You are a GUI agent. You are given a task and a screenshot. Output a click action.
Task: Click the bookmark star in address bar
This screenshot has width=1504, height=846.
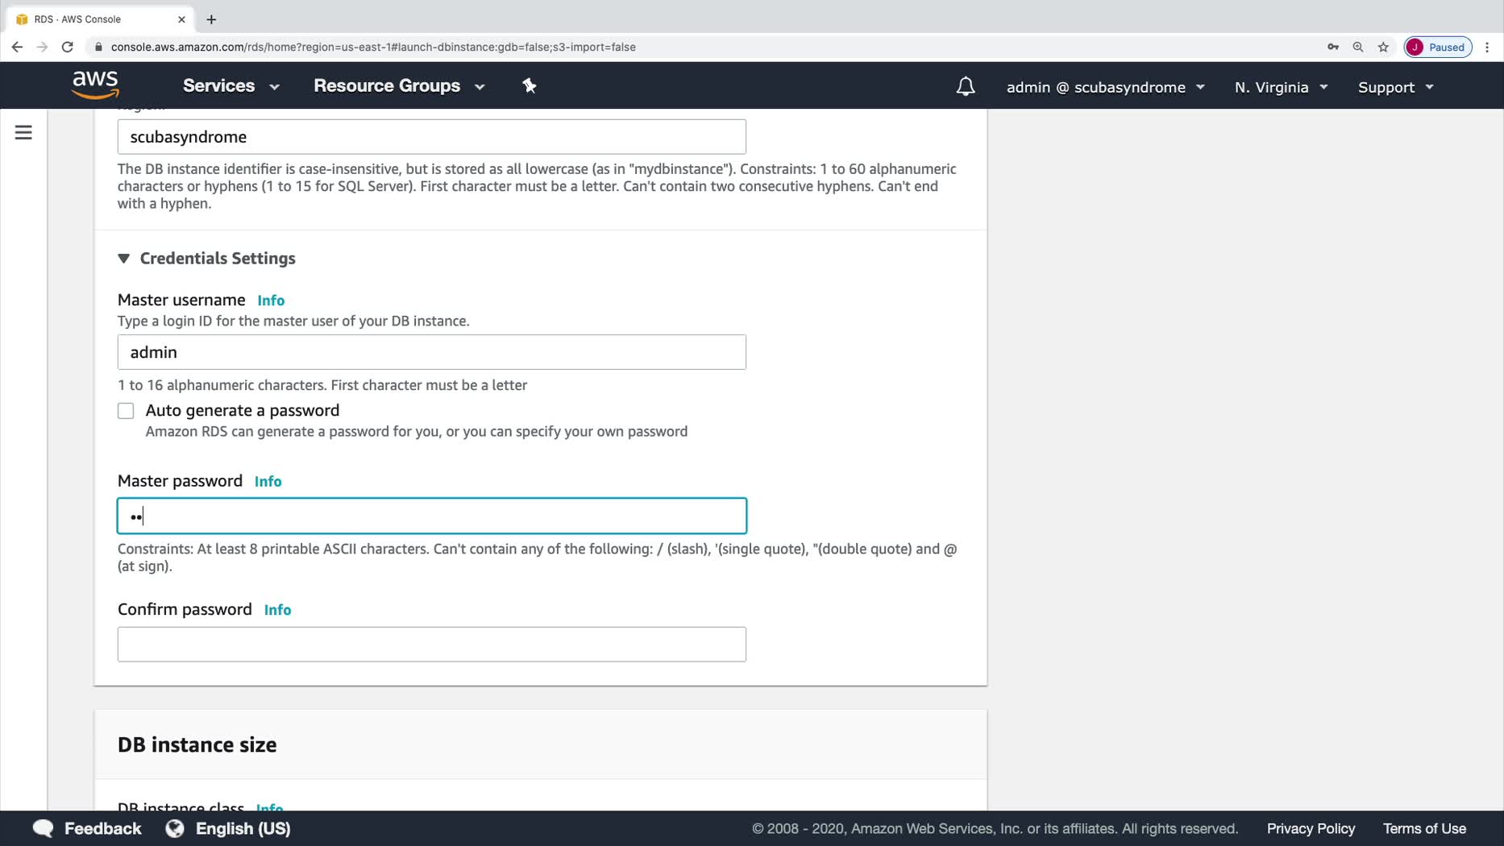(1383, 47)
